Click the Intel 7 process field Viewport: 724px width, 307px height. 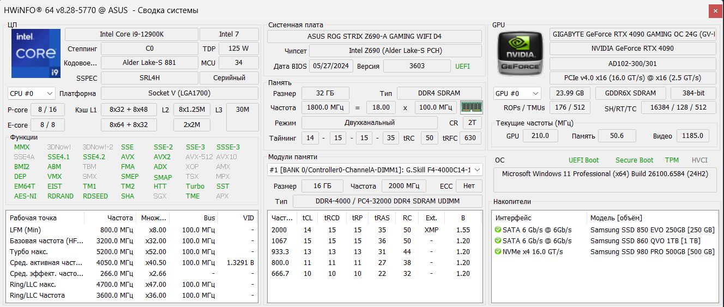coord(229,34)
